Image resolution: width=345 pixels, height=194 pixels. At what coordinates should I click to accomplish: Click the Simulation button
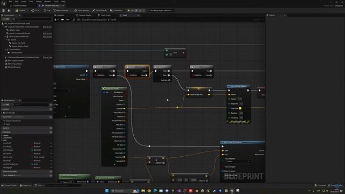pos(116,10)
